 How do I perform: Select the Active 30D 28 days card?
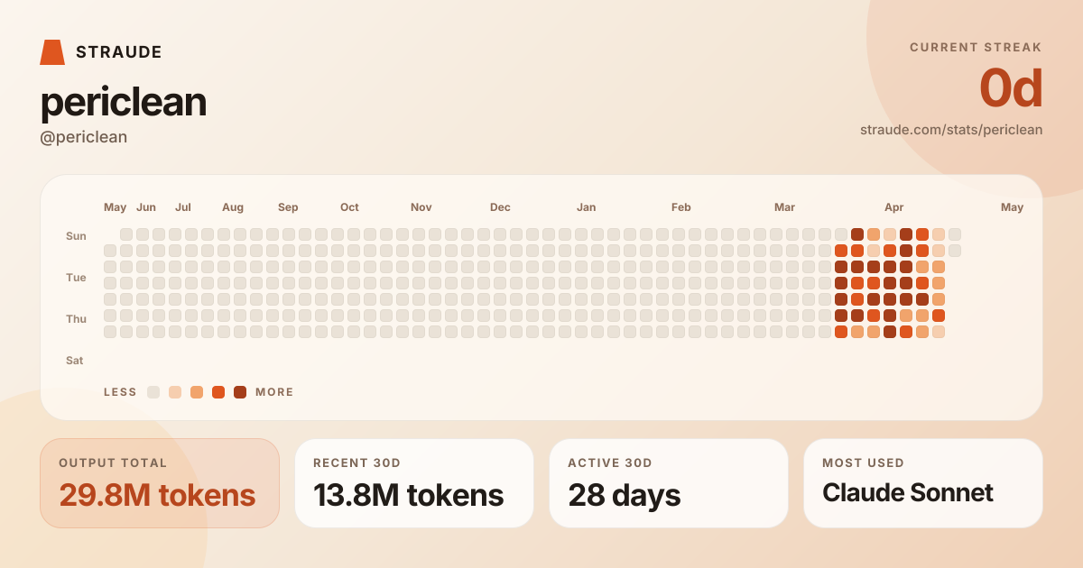coord(669,483)
